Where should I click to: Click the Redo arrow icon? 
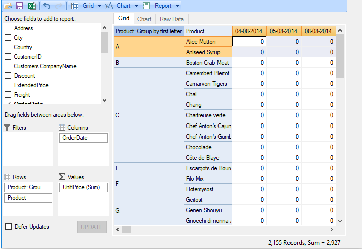coord(59,6)
